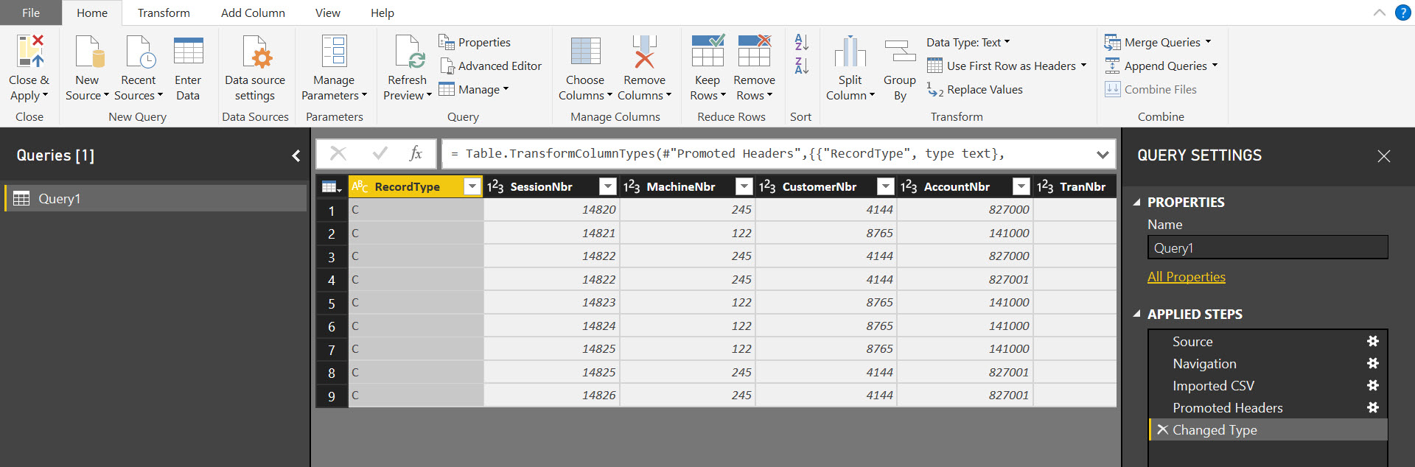Open the Data Type: Text dropdown
Viewport: 1415px width, 467px height.
click(x=968, y=42)
